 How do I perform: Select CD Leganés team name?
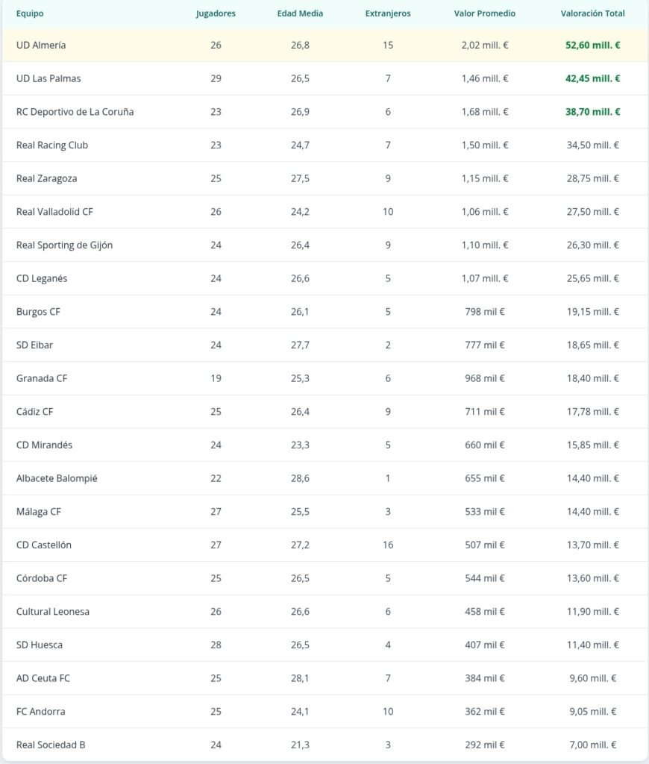(x=42, y=279)
